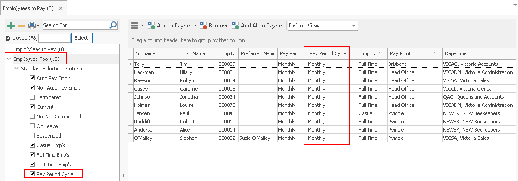This screenshot has width=518, height=181.
Task: Check Not Yet Commenced
Action: coord(32,117)
